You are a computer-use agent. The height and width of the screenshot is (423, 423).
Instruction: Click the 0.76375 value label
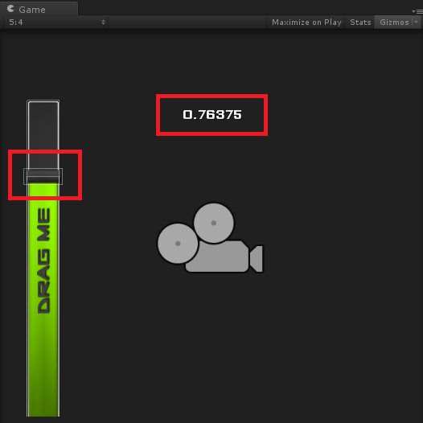tap(212, 115)
